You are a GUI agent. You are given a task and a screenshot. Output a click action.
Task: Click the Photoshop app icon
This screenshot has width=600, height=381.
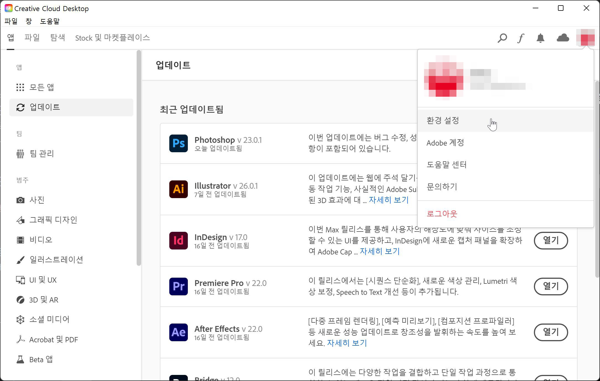178,143
